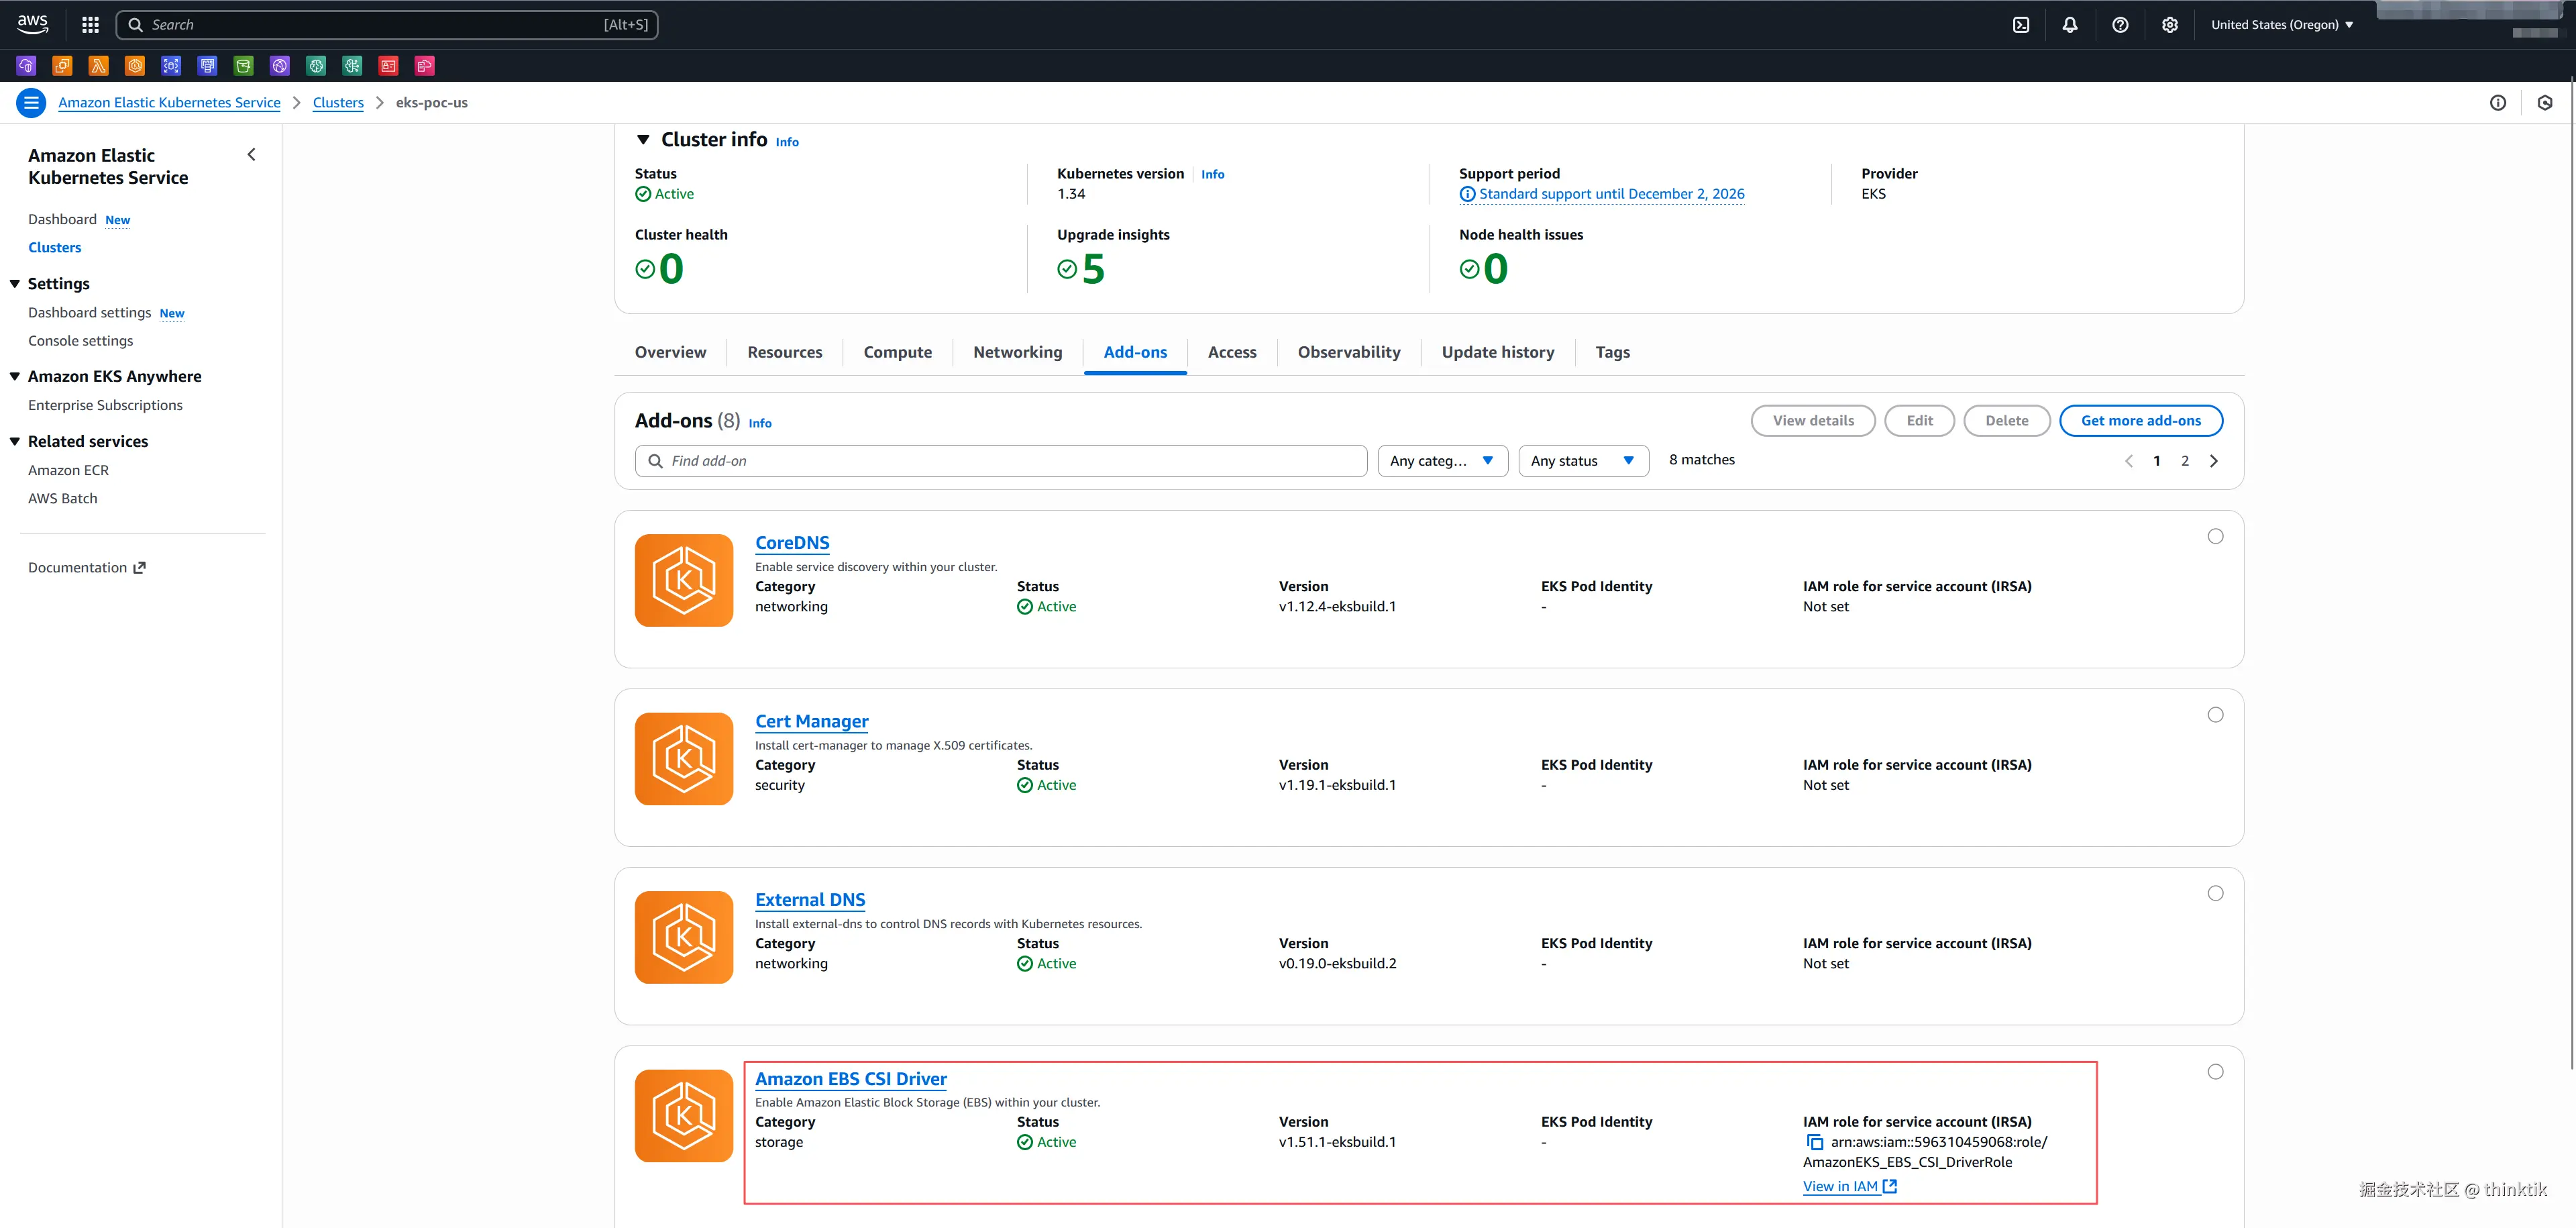The width and height of the screenshot is (2576, 1228).
Task: Open the pink cloud-document favorite icon
Action: click(425, 66)
